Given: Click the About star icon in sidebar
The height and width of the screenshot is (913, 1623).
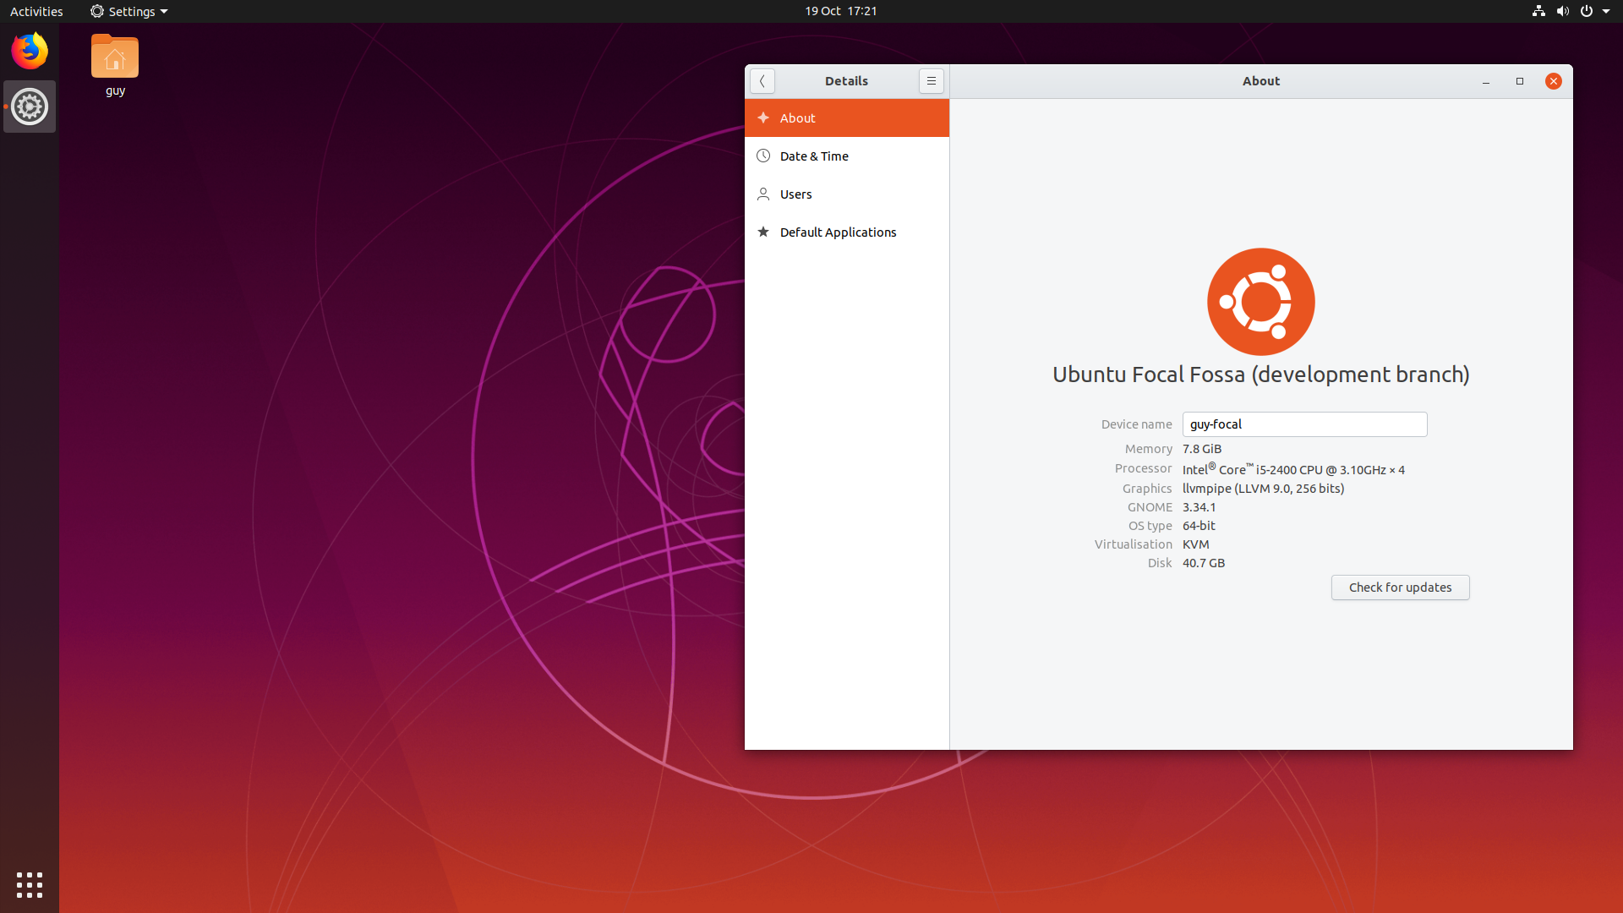Looking at the screenshot, I should coord(763,118).
